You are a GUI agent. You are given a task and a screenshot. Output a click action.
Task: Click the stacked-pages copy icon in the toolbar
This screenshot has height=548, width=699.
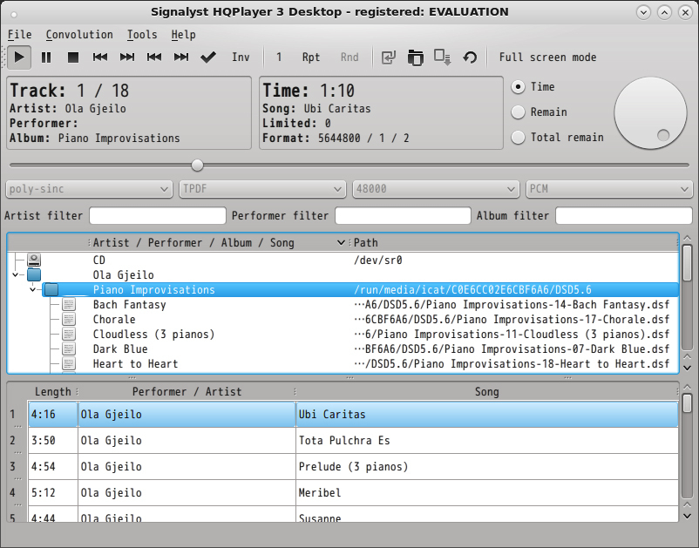[x=416, y=58]
